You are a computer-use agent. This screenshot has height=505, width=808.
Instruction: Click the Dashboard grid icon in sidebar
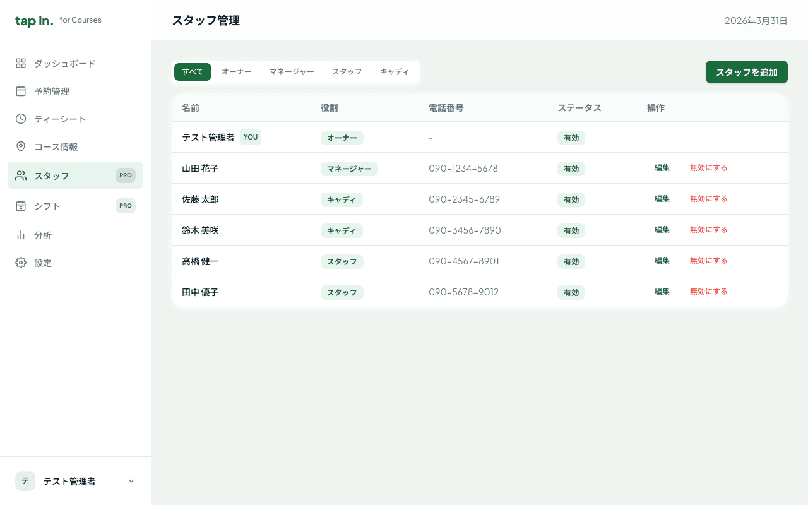click(21, 63)
